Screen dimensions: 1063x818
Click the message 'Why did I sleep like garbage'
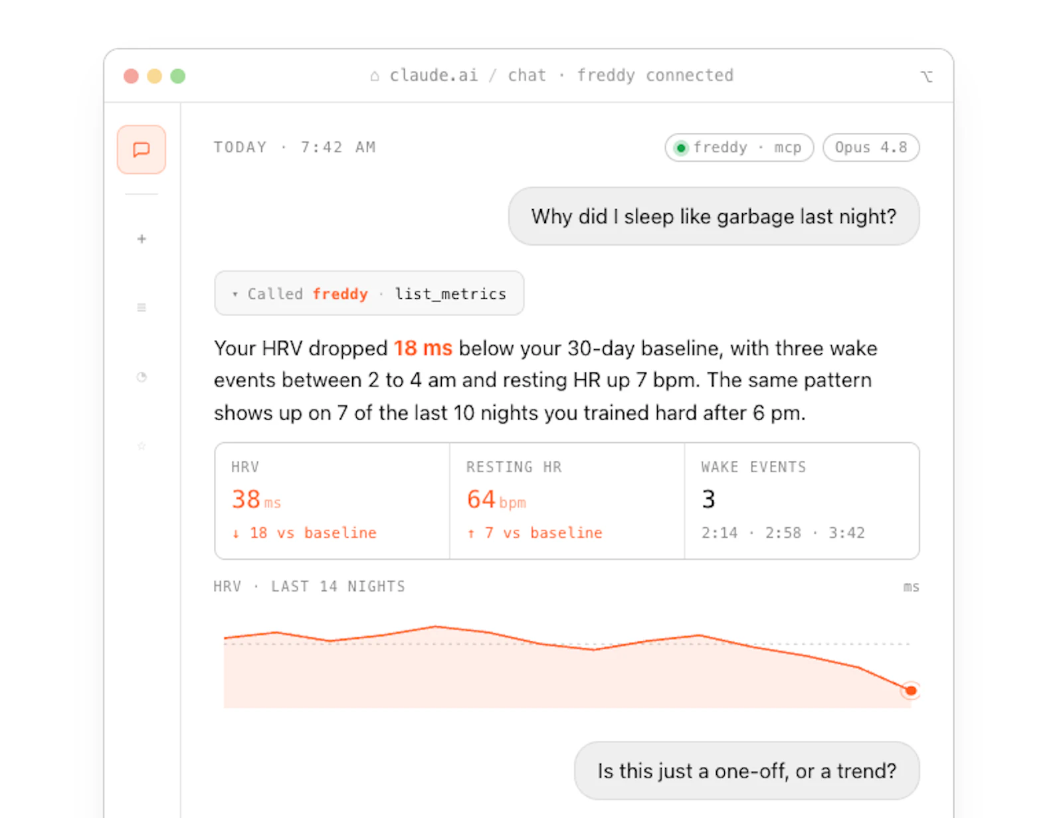[714, 216]
